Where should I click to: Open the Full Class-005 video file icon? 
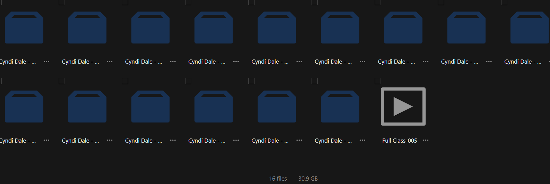coord(403,106)
